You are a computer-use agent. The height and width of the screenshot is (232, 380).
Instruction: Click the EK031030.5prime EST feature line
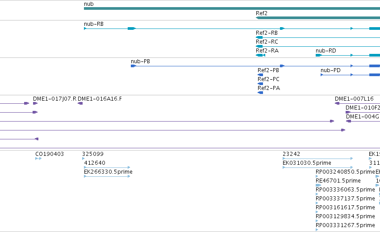318,167
